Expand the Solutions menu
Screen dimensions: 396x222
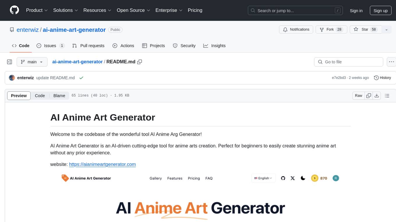point(66,10)
